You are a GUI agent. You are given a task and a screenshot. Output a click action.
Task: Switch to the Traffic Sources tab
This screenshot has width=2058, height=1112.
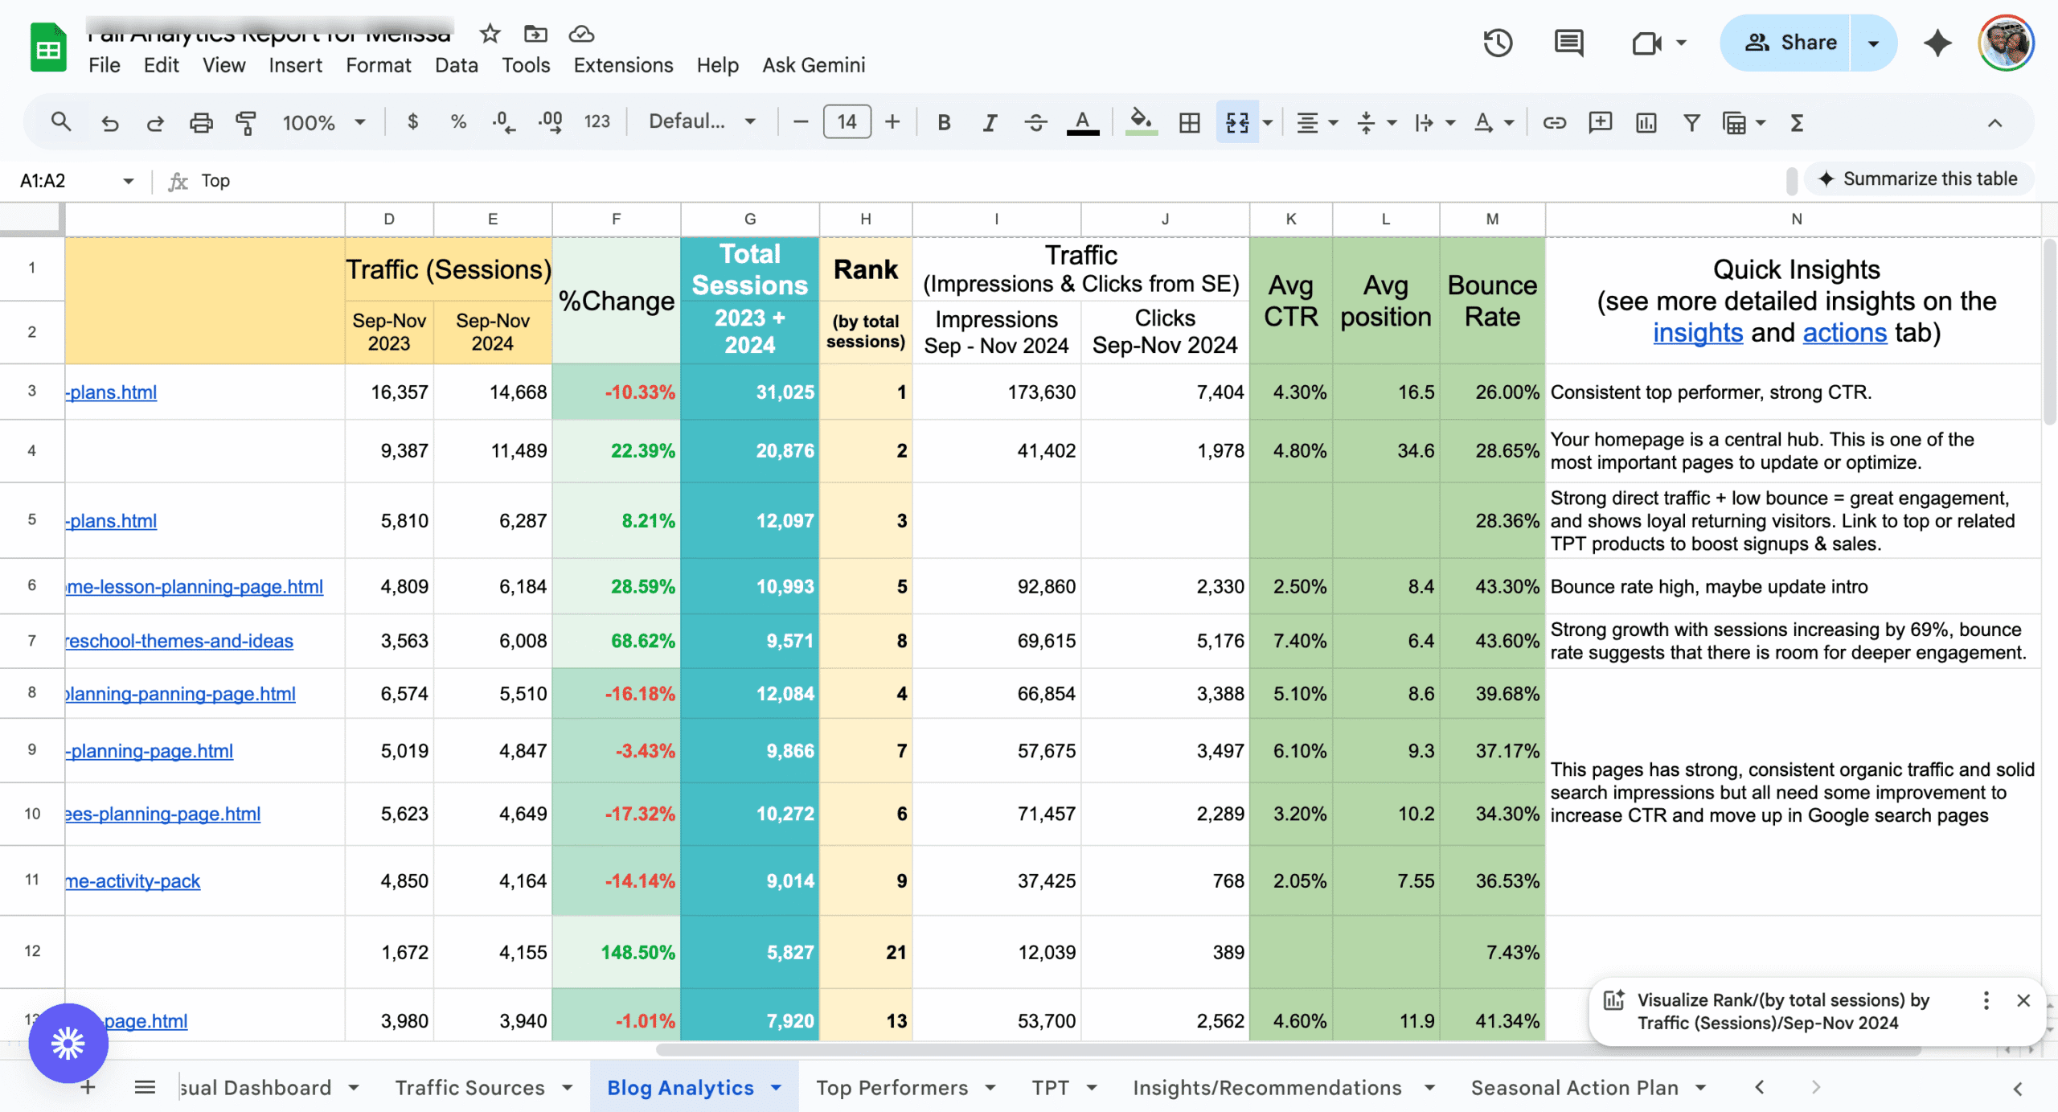pyautogui.click(x=470, y=1087)
